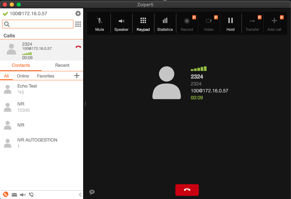Click the Calls section header

[x=9, y=36]
